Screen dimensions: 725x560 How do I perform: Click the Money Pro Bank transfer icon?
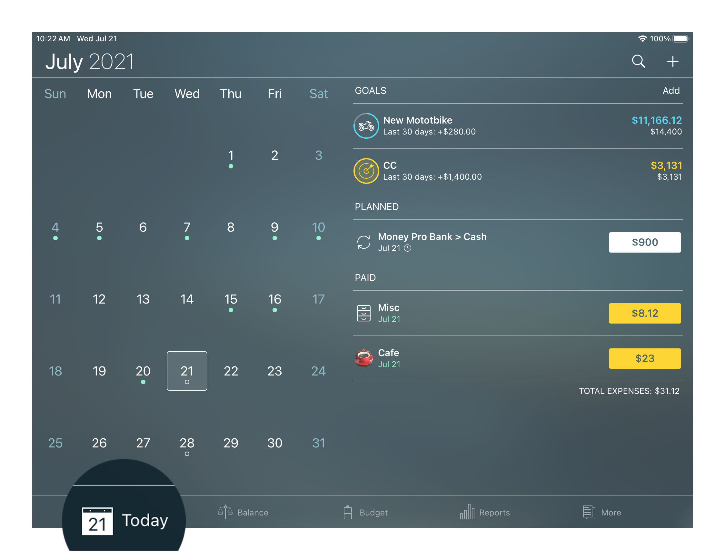[x=363, y=241]
